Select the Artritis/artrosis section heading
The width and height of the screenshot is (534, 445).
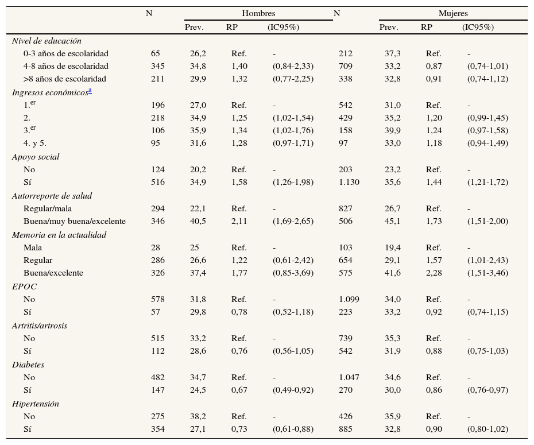(x=40, y=326)
